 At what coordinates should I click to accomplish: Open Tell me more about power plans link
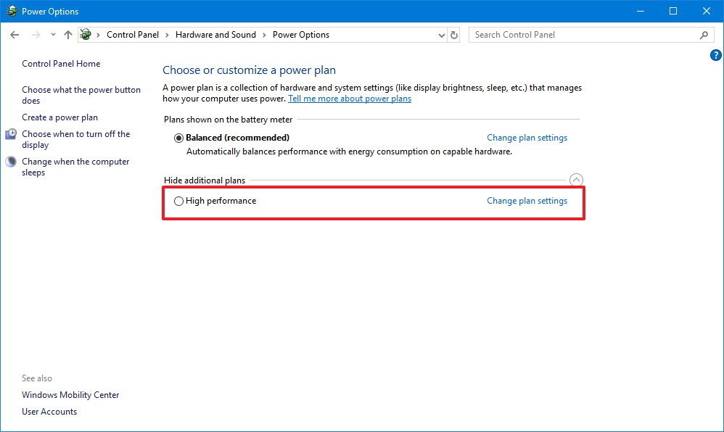(350, 99)
